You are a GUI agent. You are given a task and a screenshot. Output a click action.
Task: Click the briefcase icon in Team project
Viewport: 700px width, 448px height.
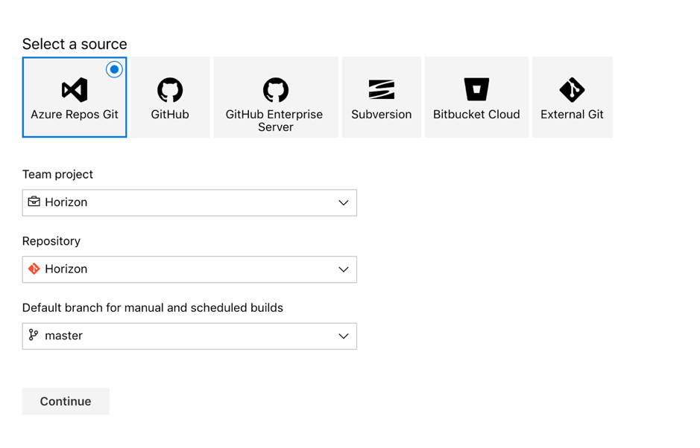point(34,202)
